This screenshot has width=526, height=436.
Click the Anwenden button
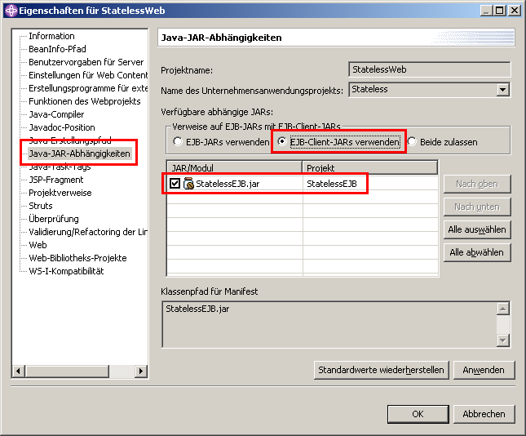point(484,370)
